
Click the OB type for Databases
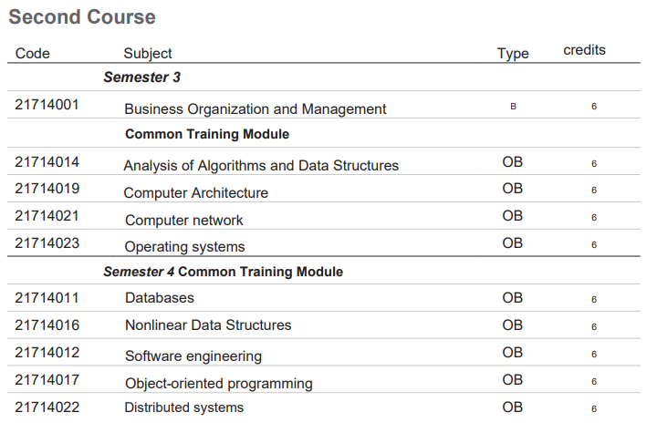coord(513,298)
